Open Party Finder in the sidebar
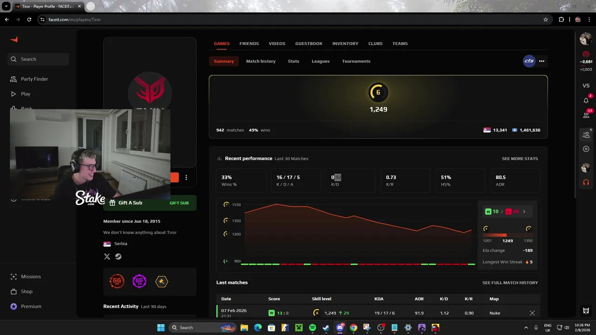The width and height of the screenshot is (596, 335). pyautogui.click(x=29, y=79)
